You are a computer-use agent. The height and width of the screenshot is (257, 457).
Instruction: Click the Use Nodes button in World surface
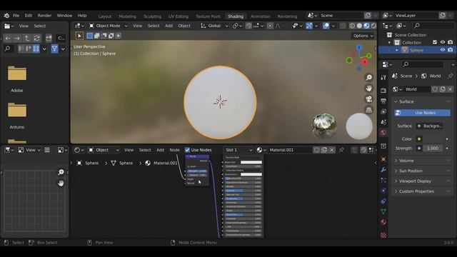click(x=422, y=113)
